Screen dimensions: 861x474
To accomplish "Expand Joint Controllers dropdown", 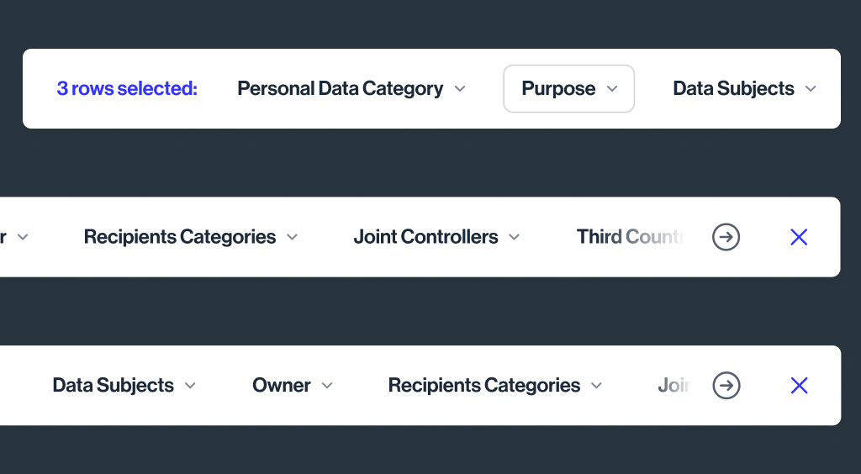I will tap(425, 238).
